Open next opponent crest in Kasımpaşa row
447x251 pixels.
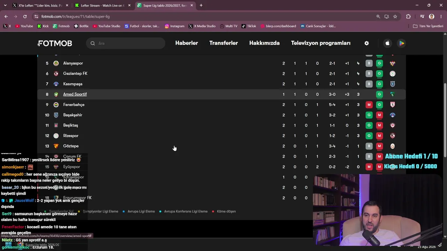(x=393, y=84)
